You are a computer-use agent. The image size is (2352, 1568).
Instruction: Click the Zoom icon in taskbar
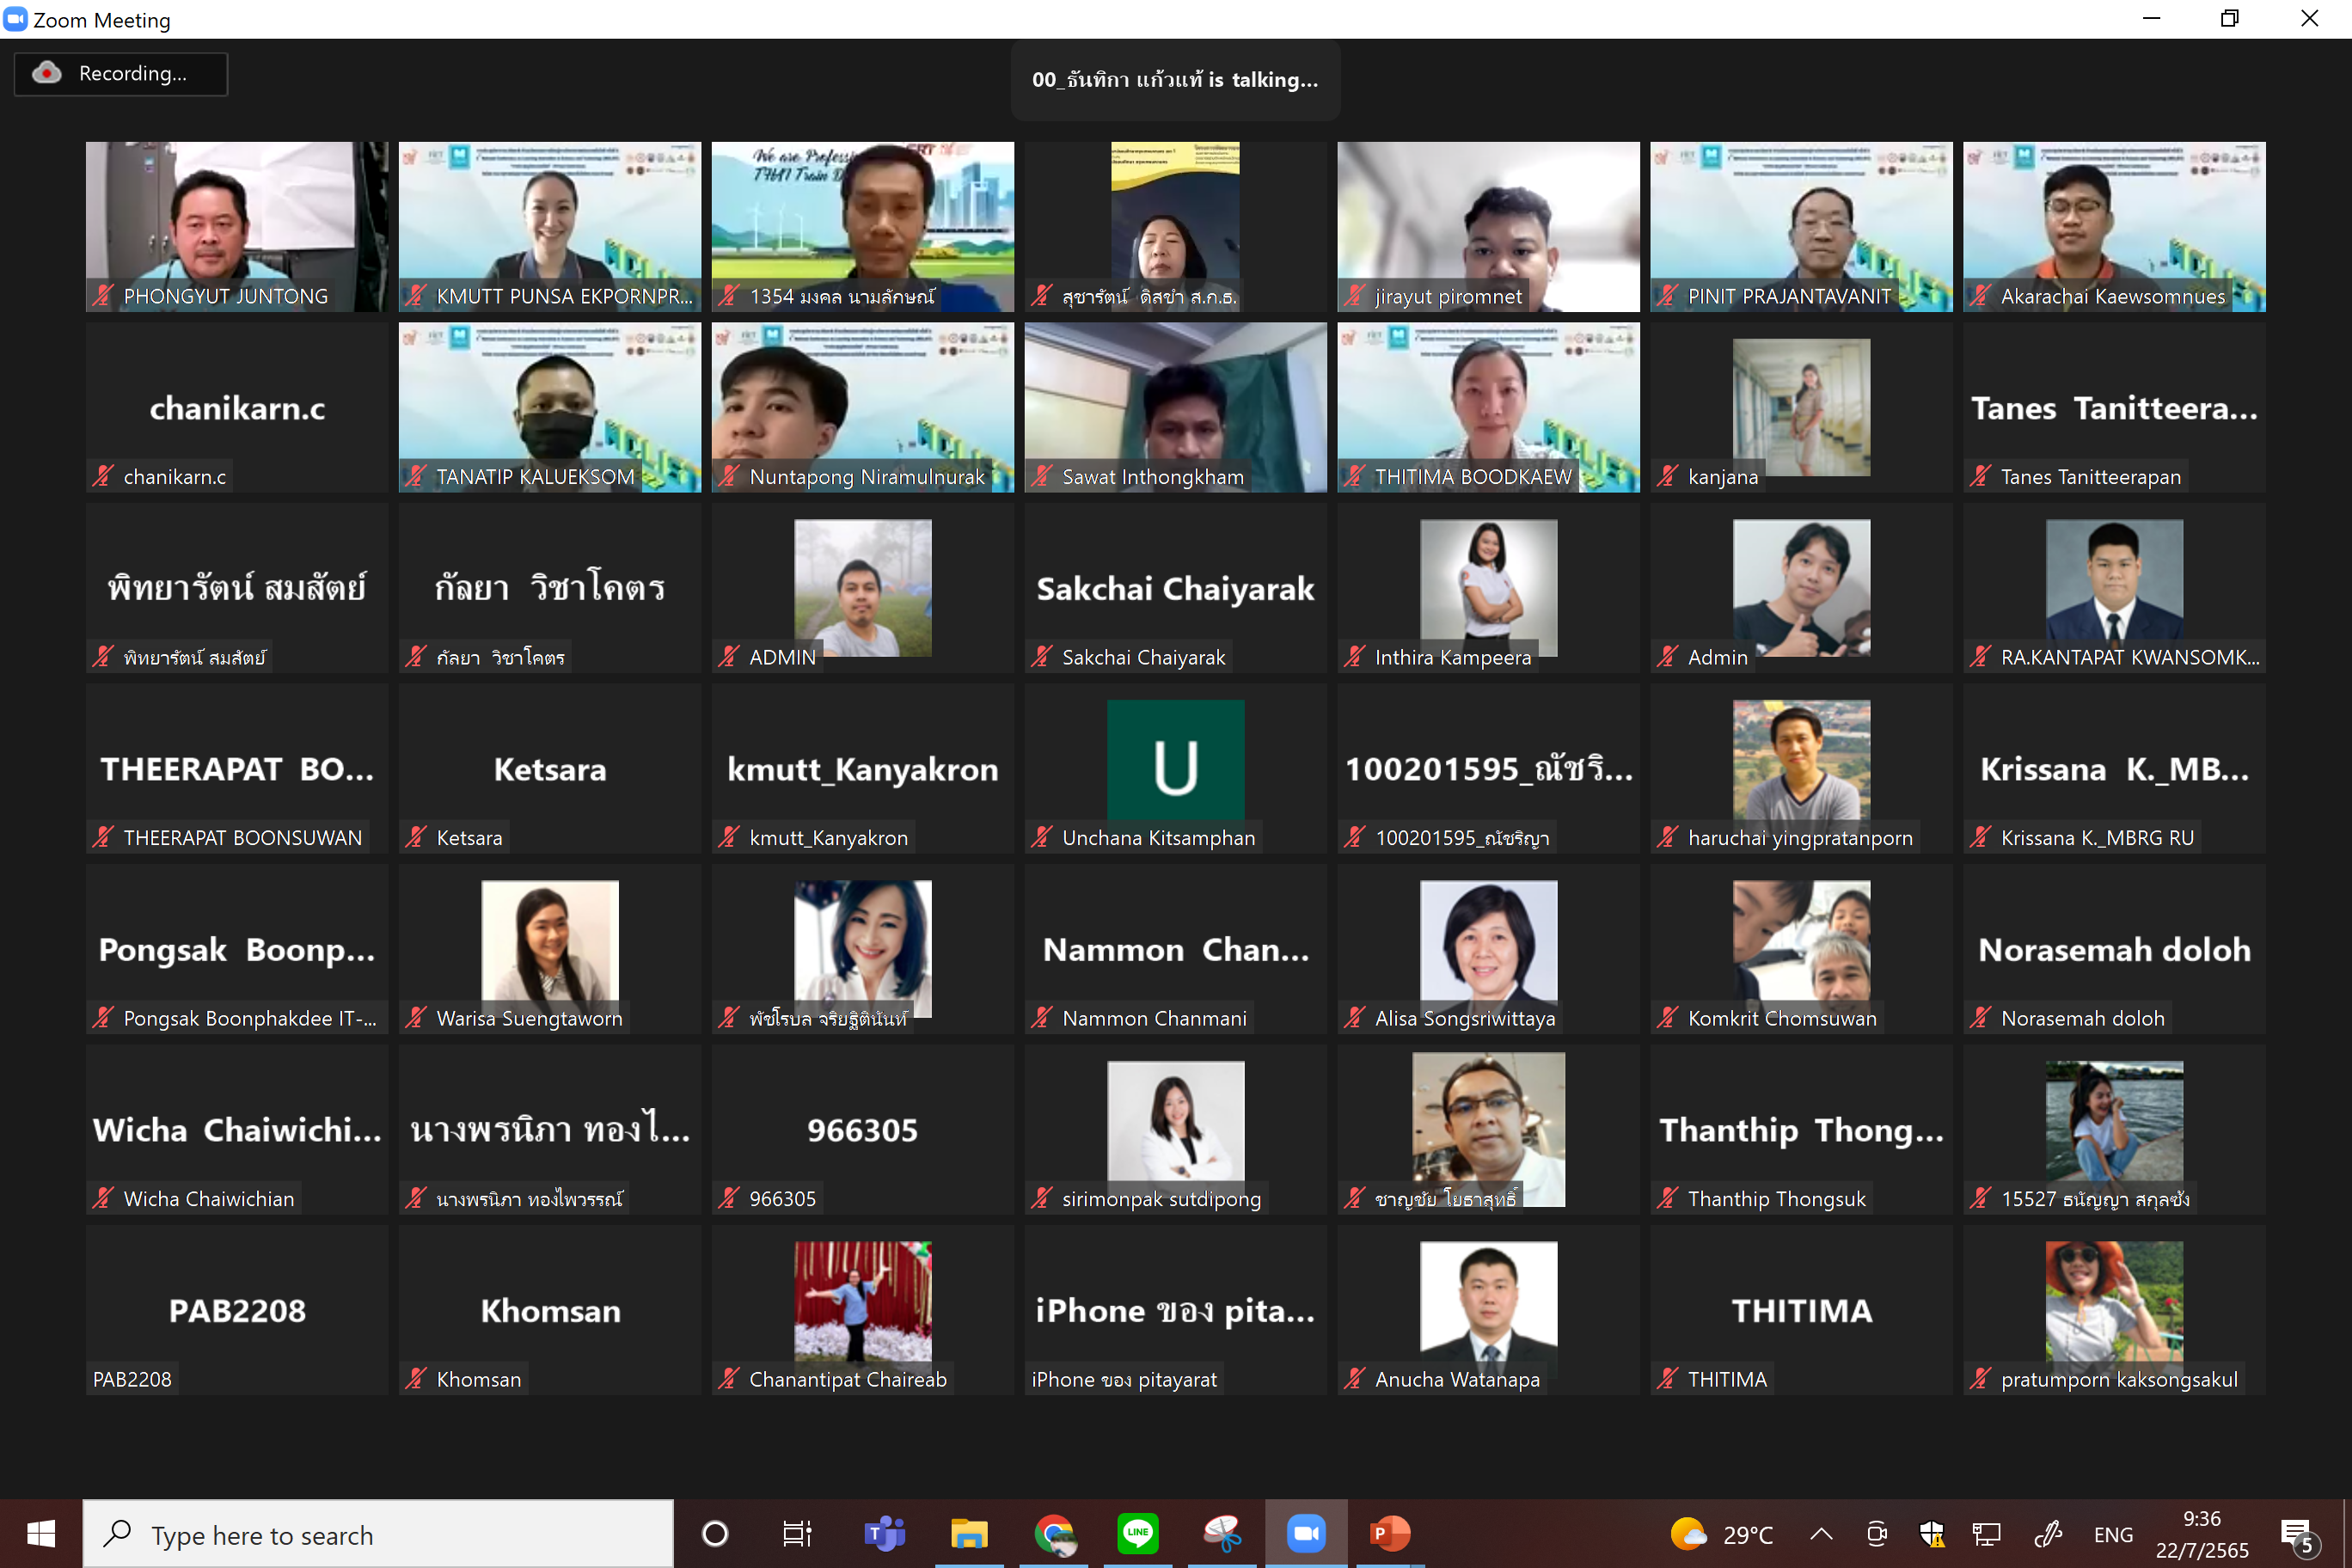[1305, 1533]
